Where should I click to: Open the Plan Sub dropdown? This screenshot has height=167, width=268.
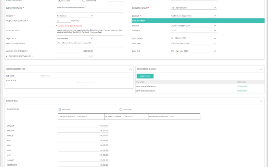pyautogui.click(x=193, y=51)
